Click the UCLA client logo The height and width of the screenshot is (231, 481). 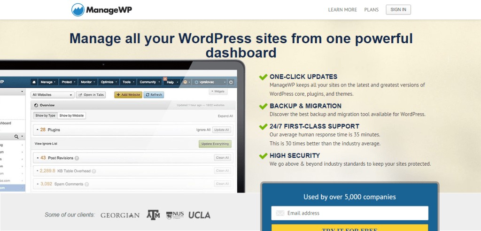click(x=199, y=215)
